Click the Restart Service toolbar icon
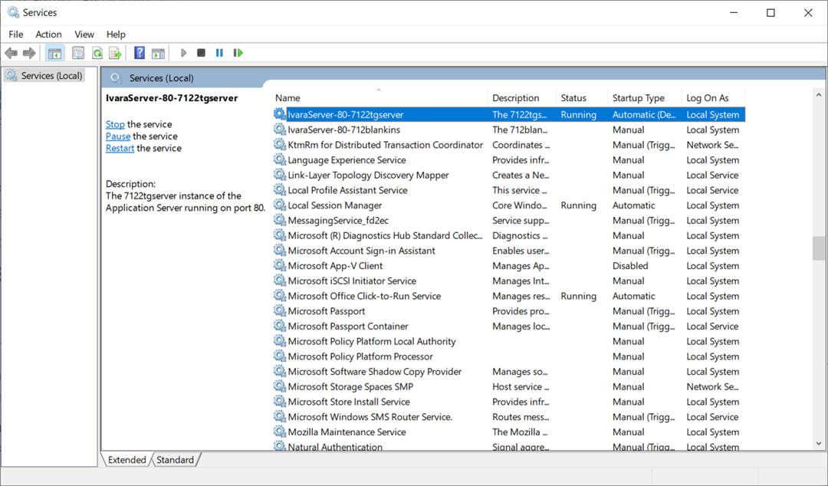Screen dimensions: 828x486 (238, 53)
